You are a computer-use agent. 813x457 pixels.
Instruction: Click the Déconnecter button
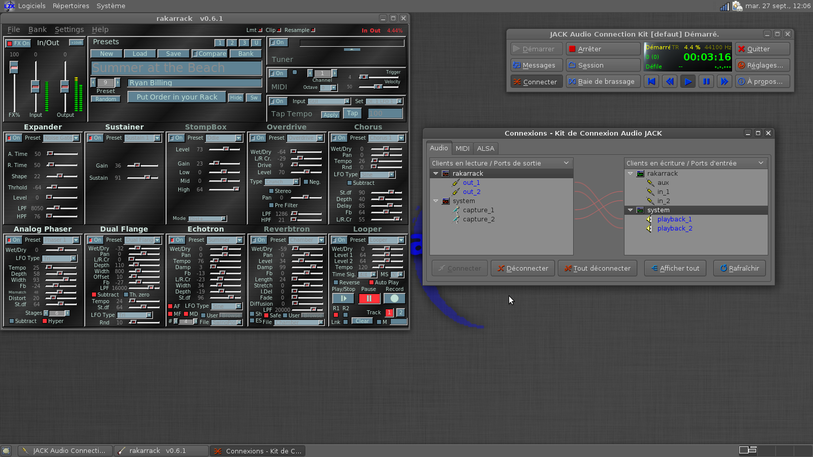click(522, 268)
